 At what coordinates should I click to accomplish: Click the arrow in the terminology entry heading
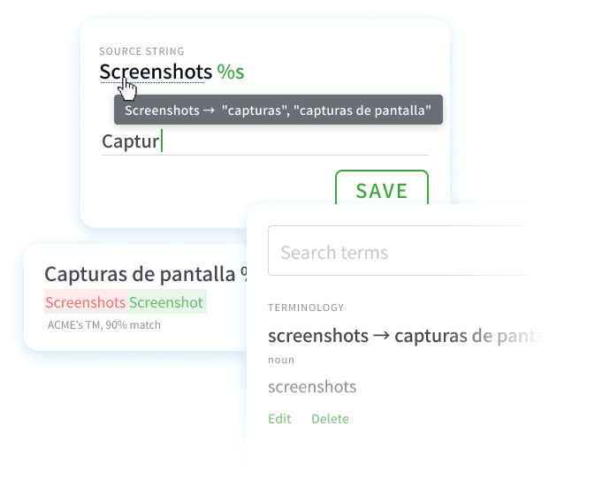381,336
